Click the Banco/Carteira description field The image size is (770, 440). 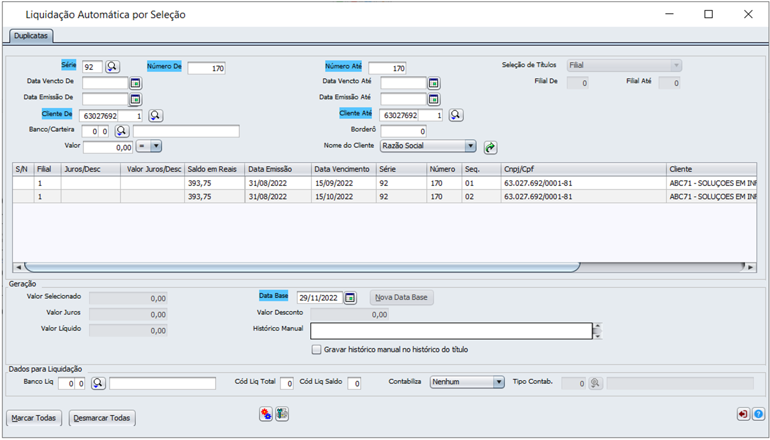tap(186, 131)
